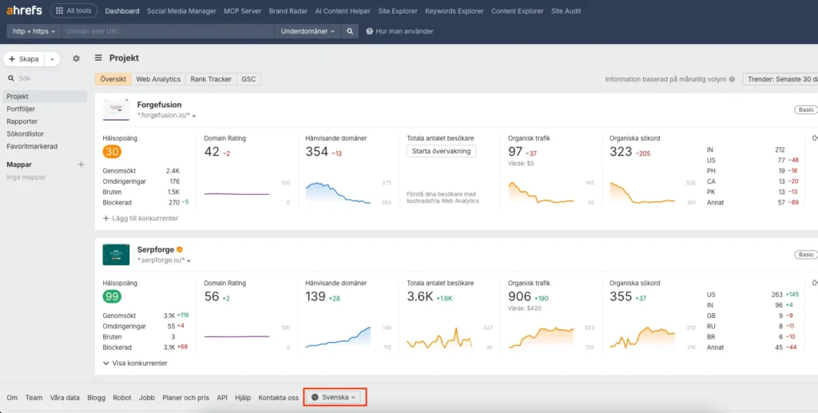Image resolution: width=818 pixels, height=413 pixels.
Task: Open Dashboard in top navigation
Action: (x=122, y=11)
